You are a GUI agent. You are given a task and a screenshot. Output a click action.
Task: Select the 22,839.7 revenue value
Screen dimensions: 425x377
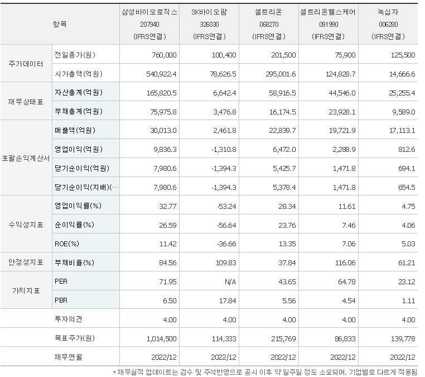(282, 131)
